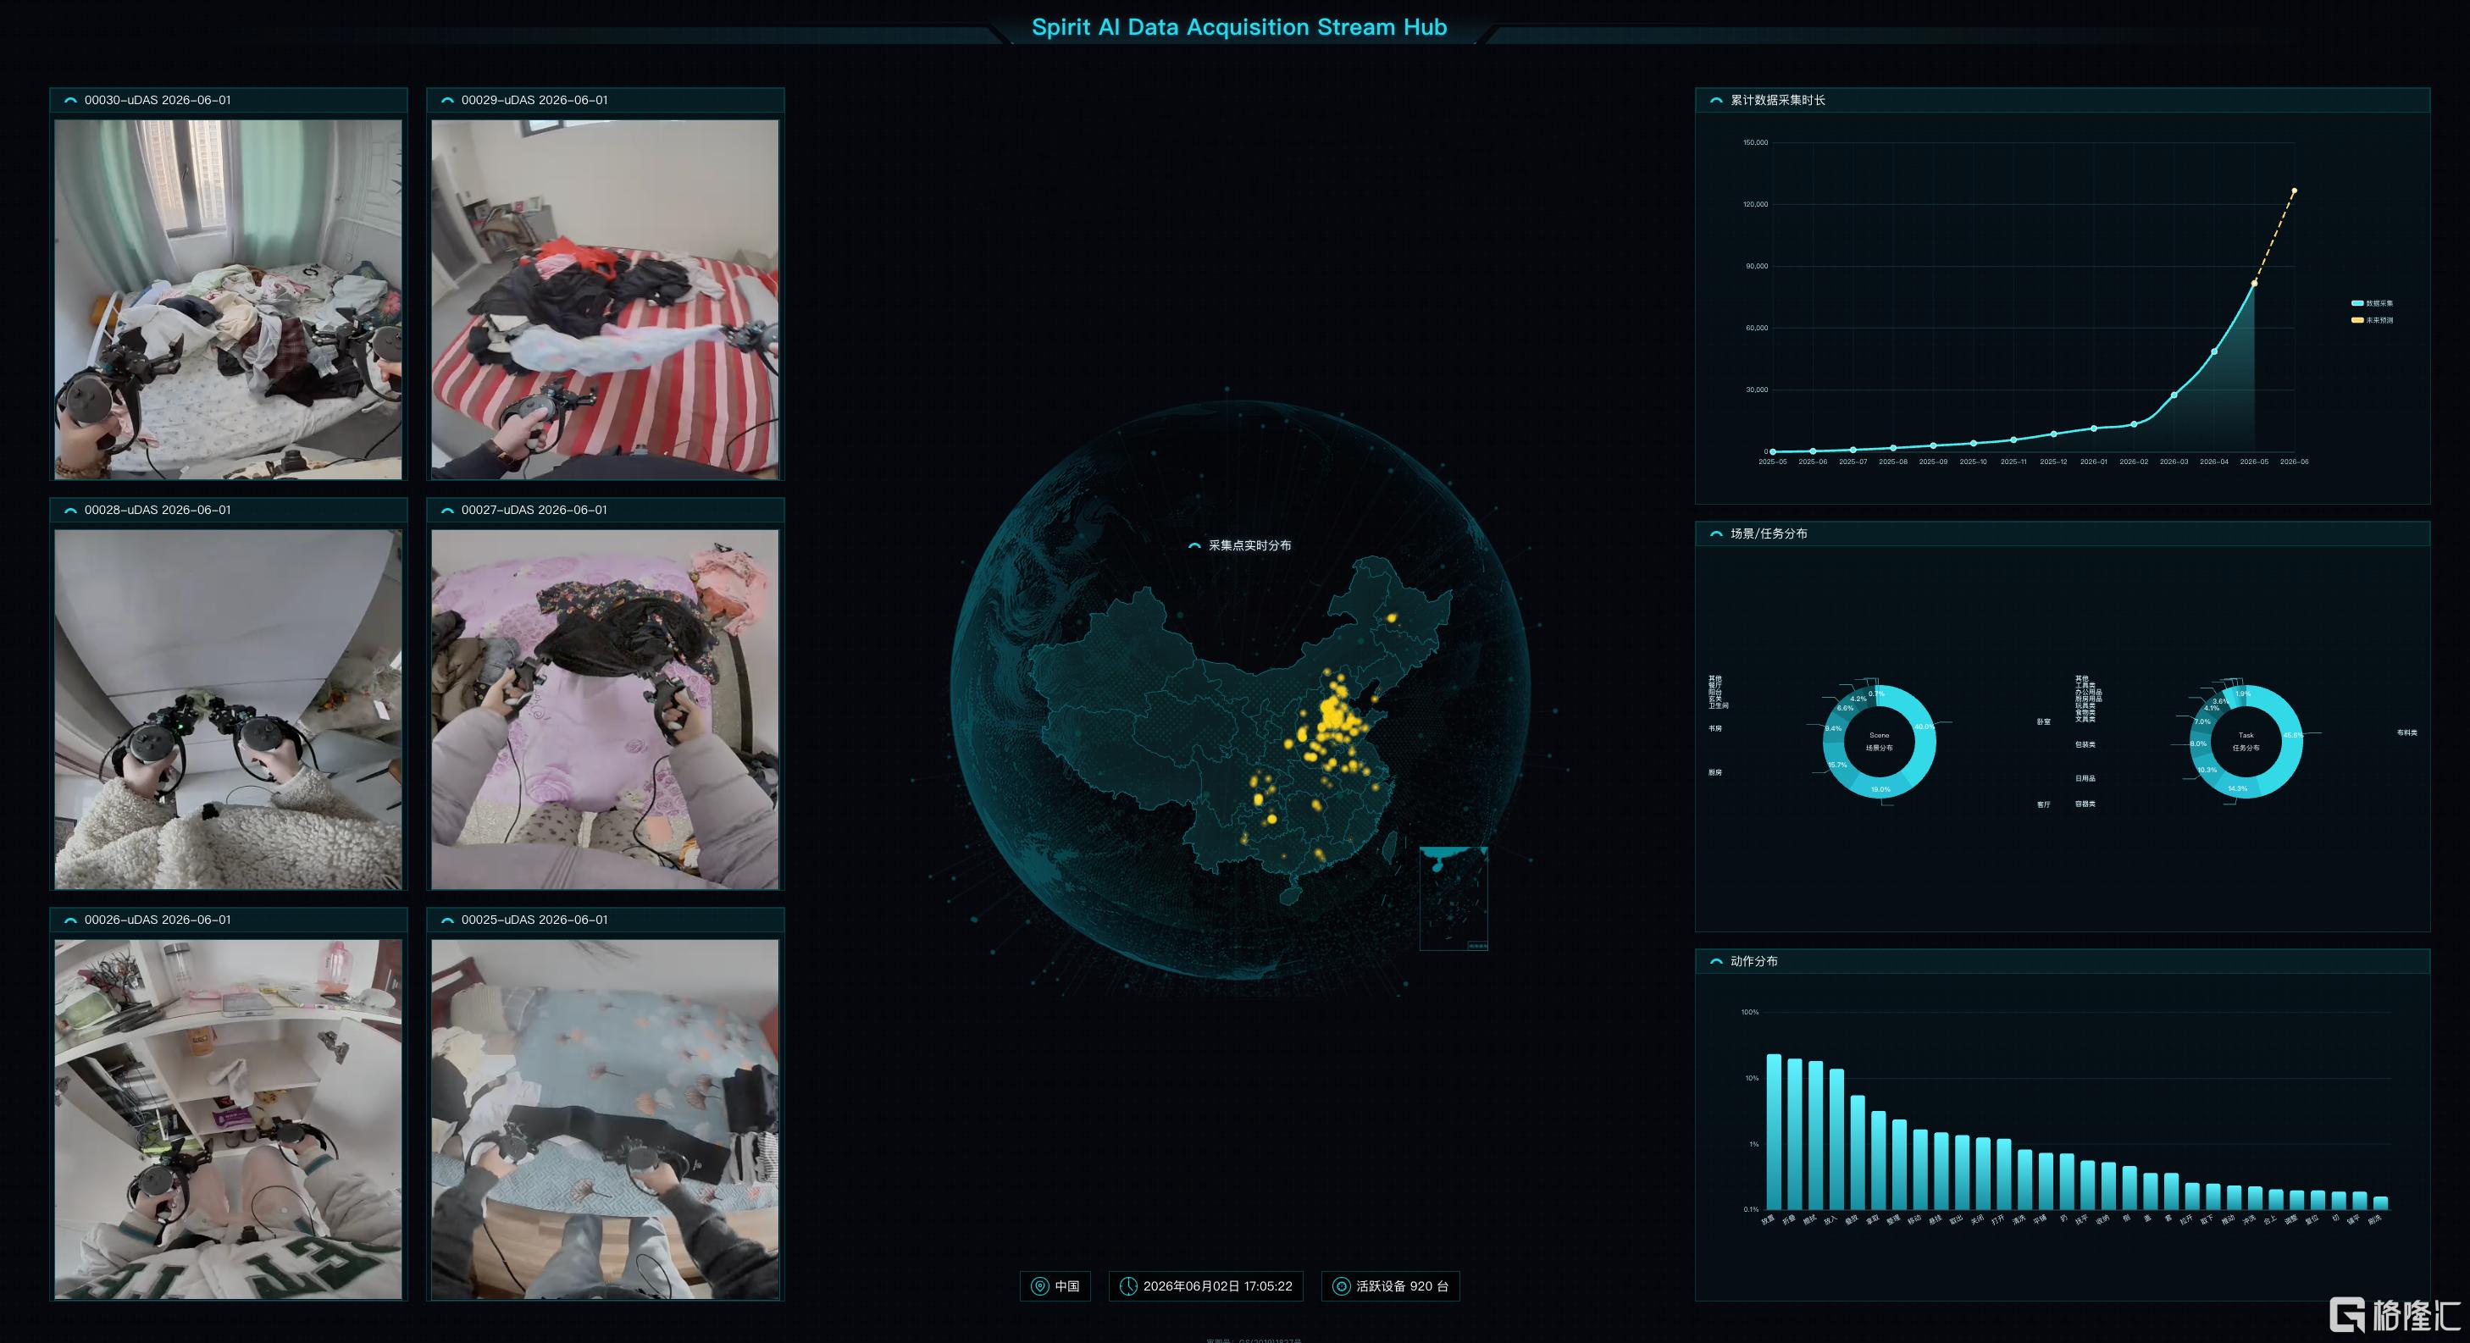Toggle the 数据采集 legend series
Screen dimensions: 2470x1343
[2373, 303]
